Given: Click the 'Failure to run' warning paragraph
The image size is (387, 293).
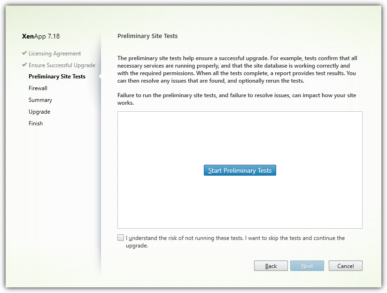Looking at the screenshot, I should pos(236,99).
